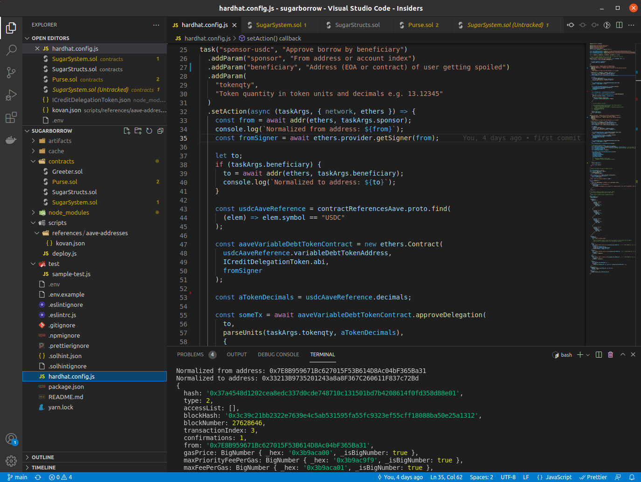Open the DEBUG CONSOLE panel tab
Viewport: 641px width, 482px height.
point(278,355)
